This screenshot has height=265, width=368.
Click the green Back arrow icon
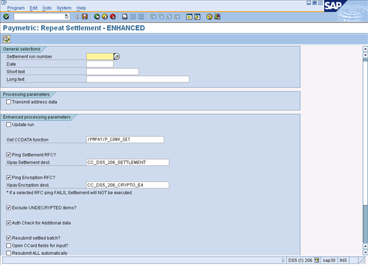(97, 16)
